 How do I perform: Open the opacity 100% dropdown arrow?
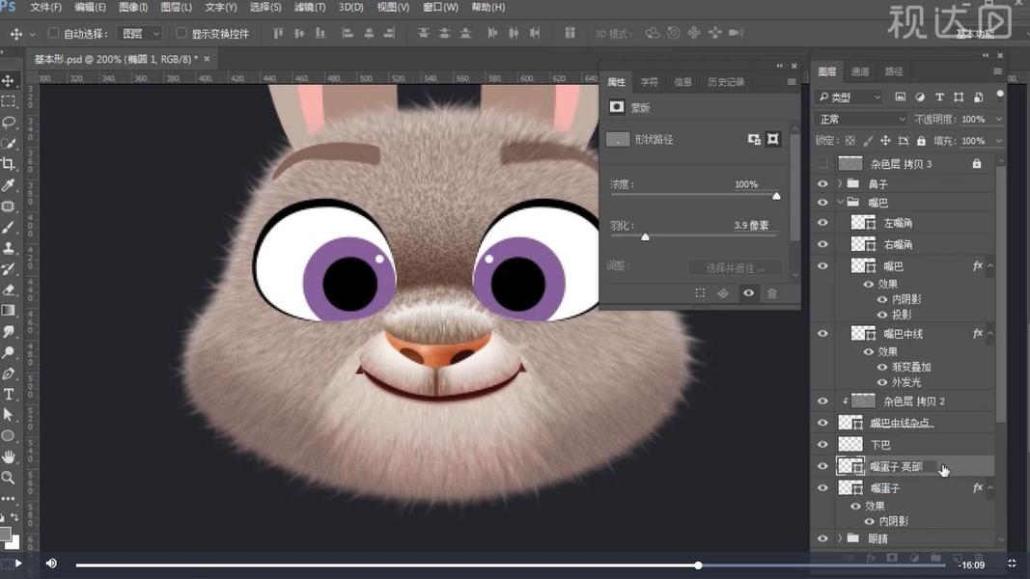999,120
